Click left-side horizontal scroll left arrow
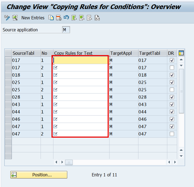194x187 pixels. (x=56, y=162)
